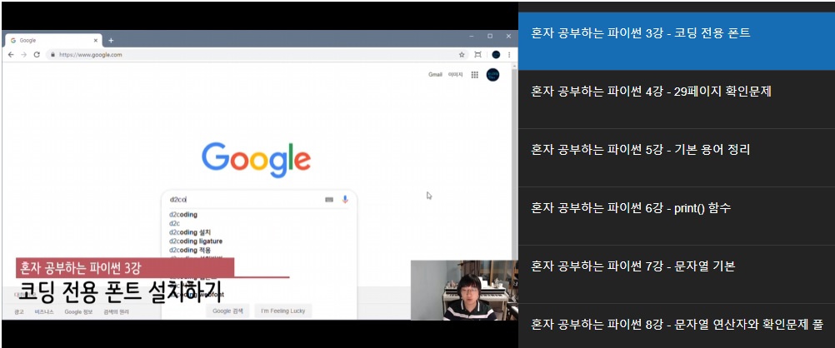
Task: Open a new tab with plus button
Action: (111, 41)
